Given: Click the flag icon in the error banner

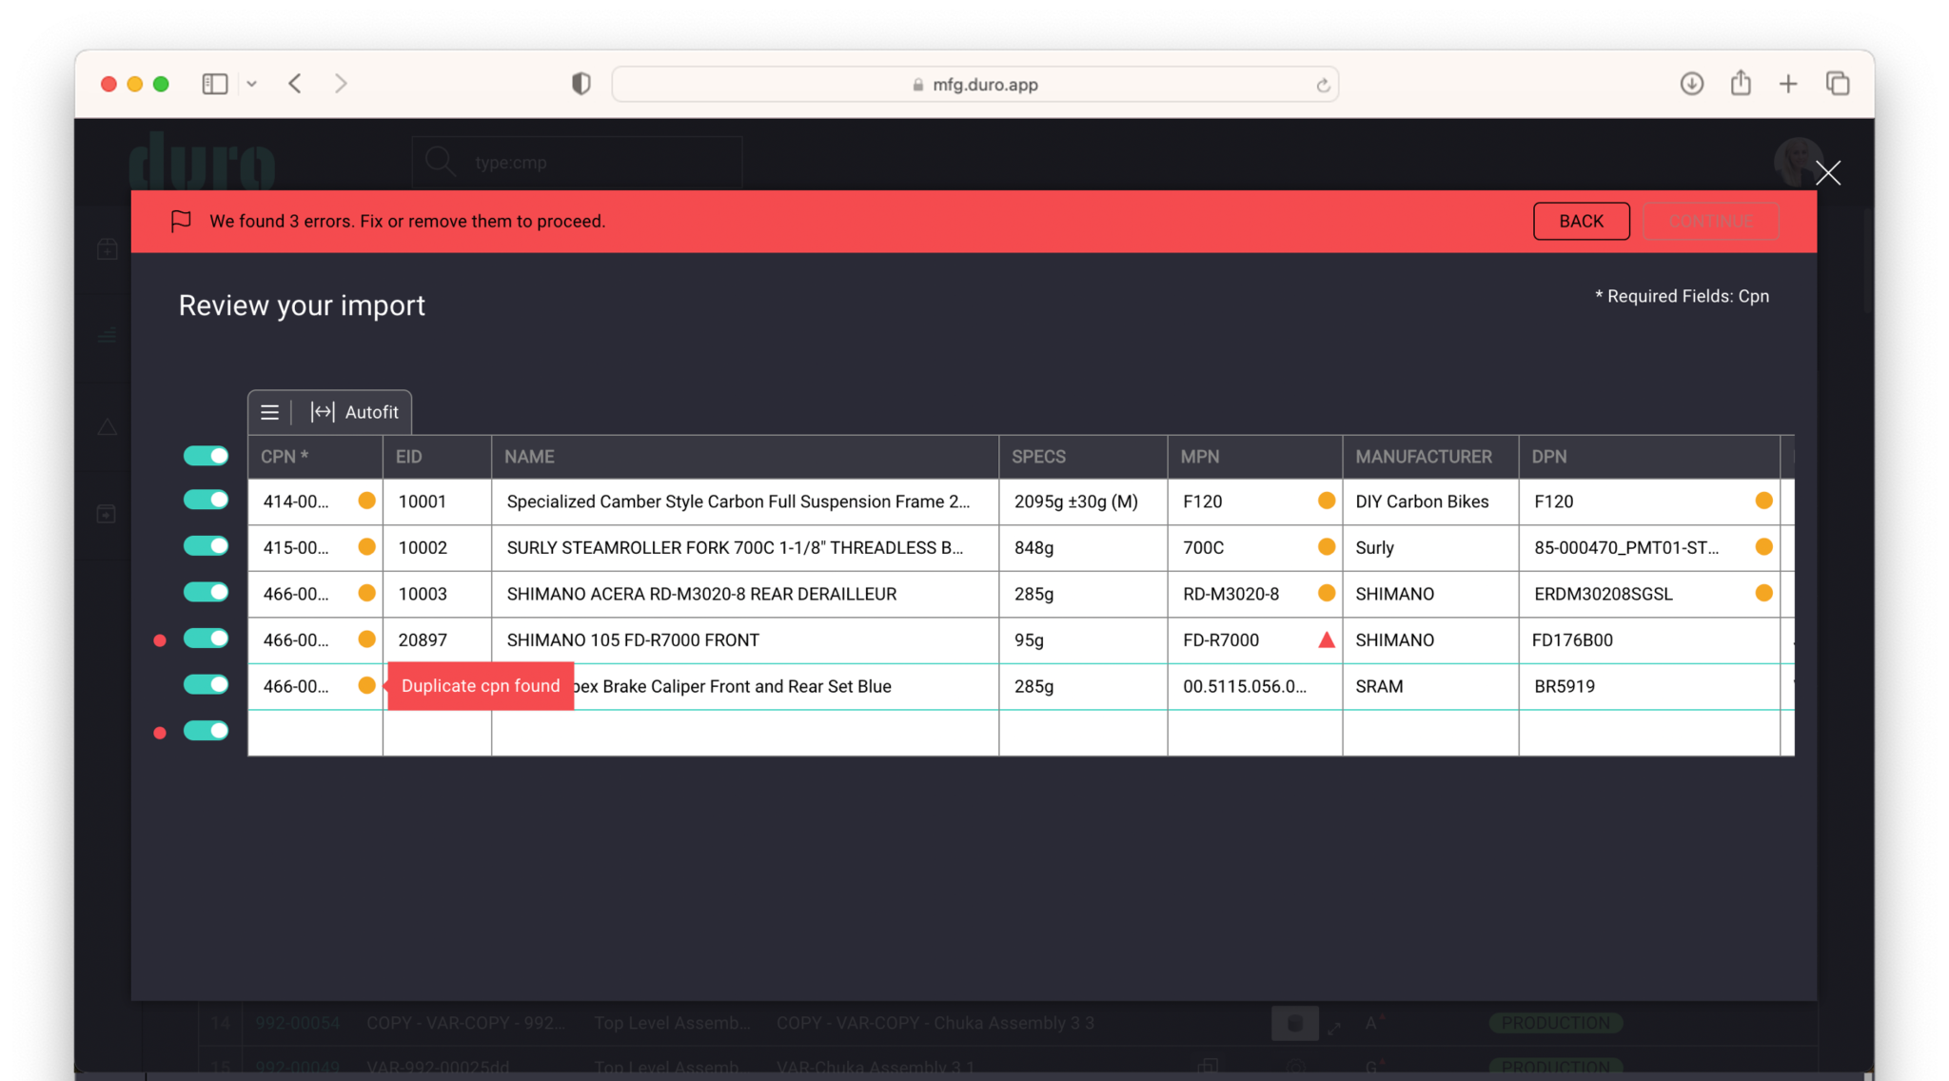Looking at the screenshot, I should 181,221.
